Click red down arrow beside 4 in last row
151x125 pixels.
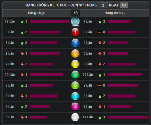click(22, 117)
